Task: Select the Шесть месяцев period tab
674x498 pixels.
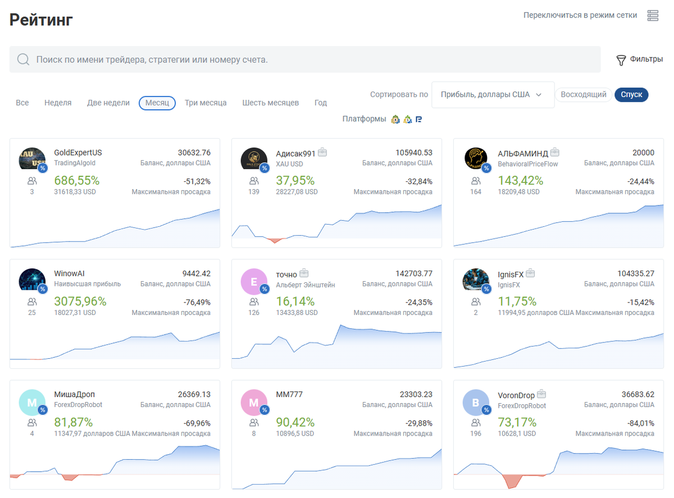Action: (x=271, y=103)
